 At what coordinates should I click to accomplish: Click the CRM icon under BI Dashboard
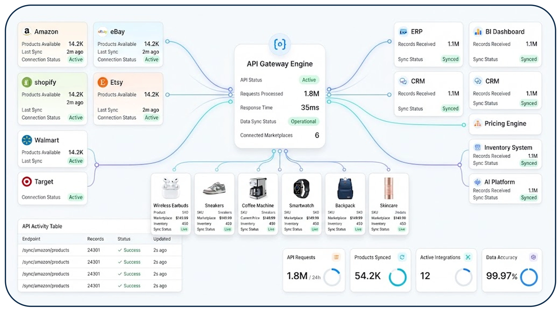point(478,81)
